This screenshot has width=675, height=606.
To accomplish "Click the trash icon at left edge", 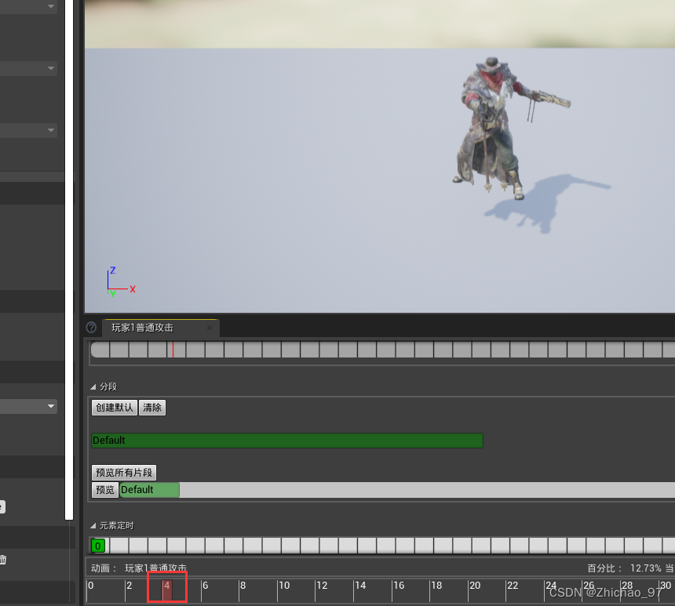I will [2, 560].
